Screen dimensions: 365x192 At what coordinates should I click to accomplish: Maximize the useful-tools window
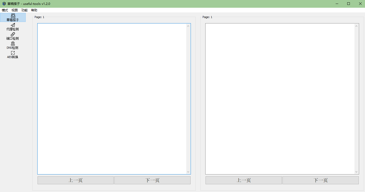tap(349, 4)
